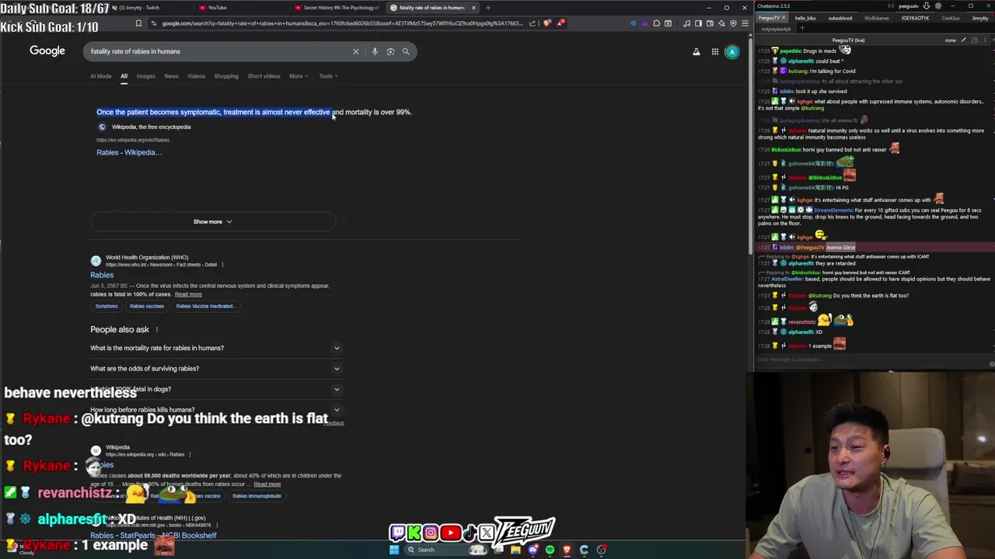Clear the Google search box text
The image size is (995, 559).
point(356,51)
